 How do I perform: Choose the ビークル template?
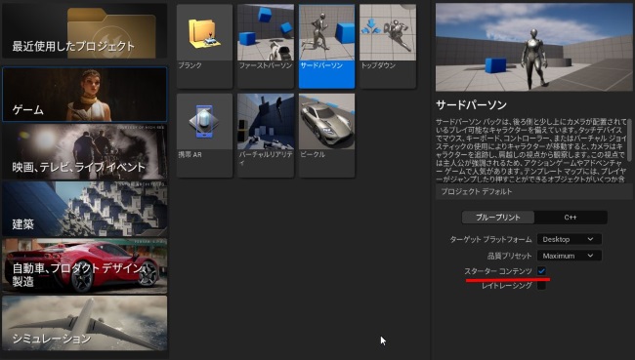coord(327,136)
